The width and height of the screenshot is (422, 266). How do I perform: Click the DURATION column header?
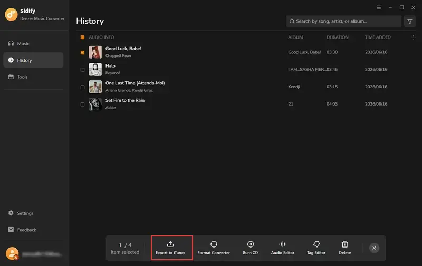pyautogui.click(x=338, y=37)
